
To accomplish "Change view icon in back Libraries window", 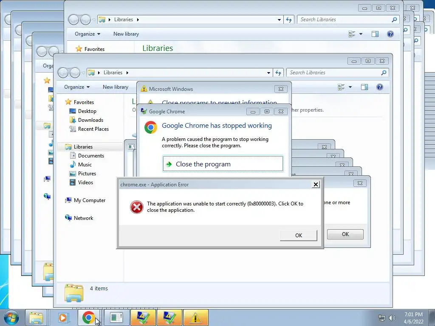I will [352, 34].
